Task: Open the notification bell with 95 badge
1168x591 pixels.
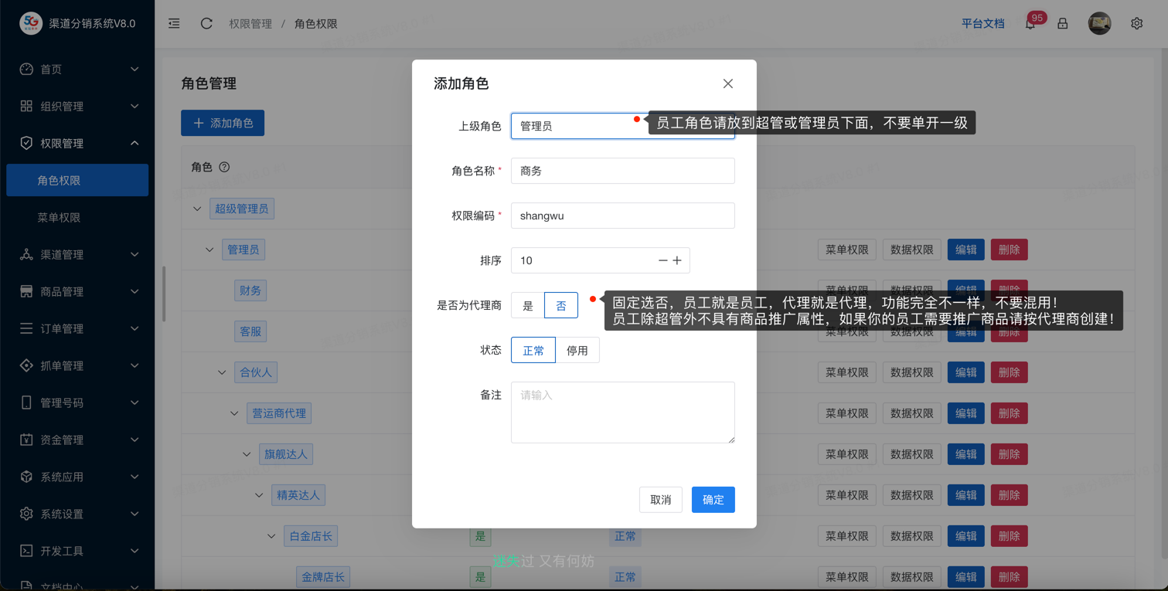Action: pyautogui.click(x=1030, y=24)
